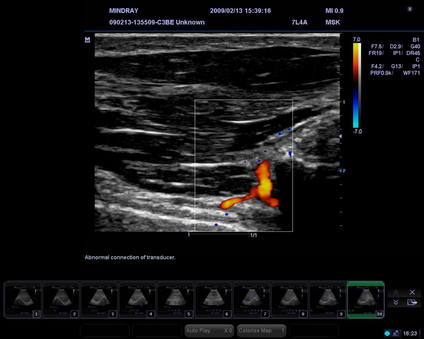Click the focus position triangle on depth scale
424x339 pixels.
click(x=340, y=136)
